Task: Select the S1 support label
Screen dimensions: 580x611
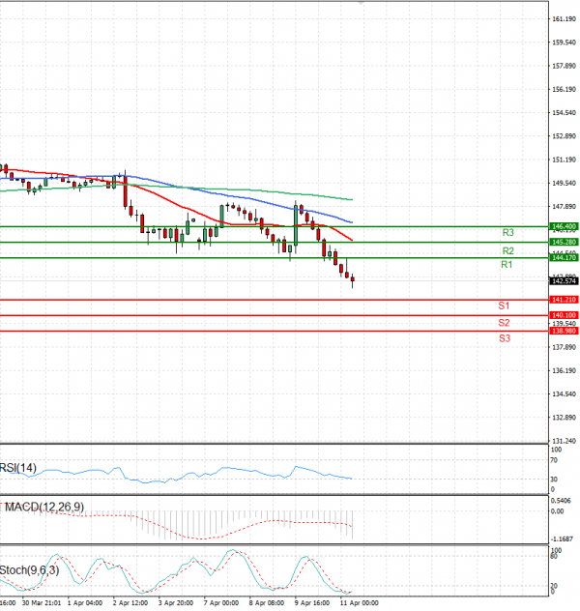Action: 504,305
